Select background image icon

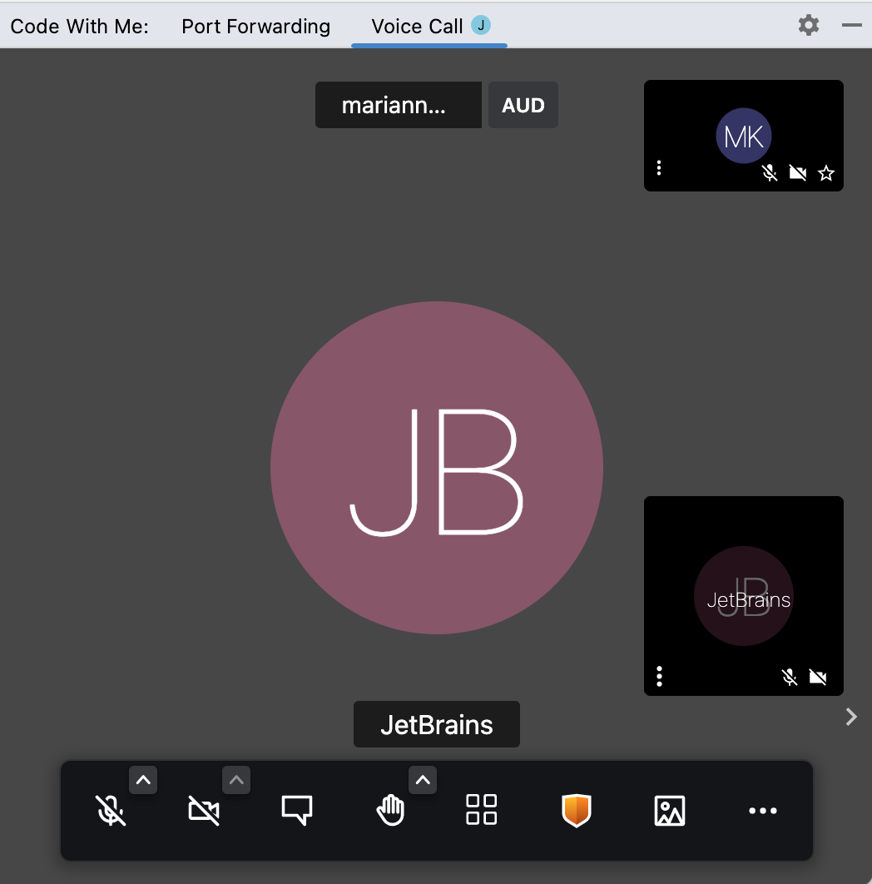coord(670,811)
